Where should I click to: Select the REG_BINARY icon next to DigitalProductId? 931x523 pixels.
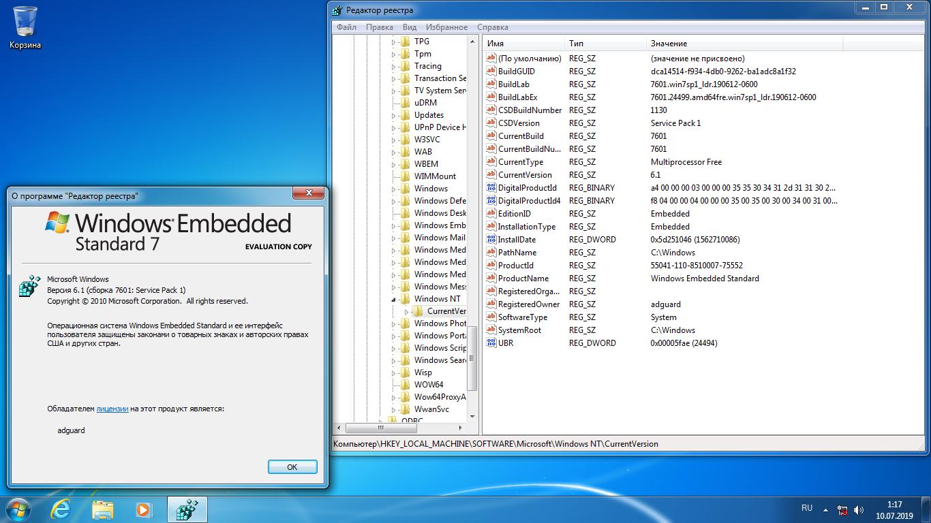[491, 188]
